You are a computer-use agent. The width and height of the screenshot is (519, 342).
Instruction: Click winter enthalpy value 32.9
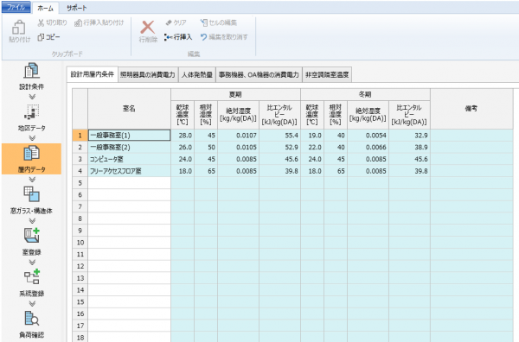click(x=409, y=135)
